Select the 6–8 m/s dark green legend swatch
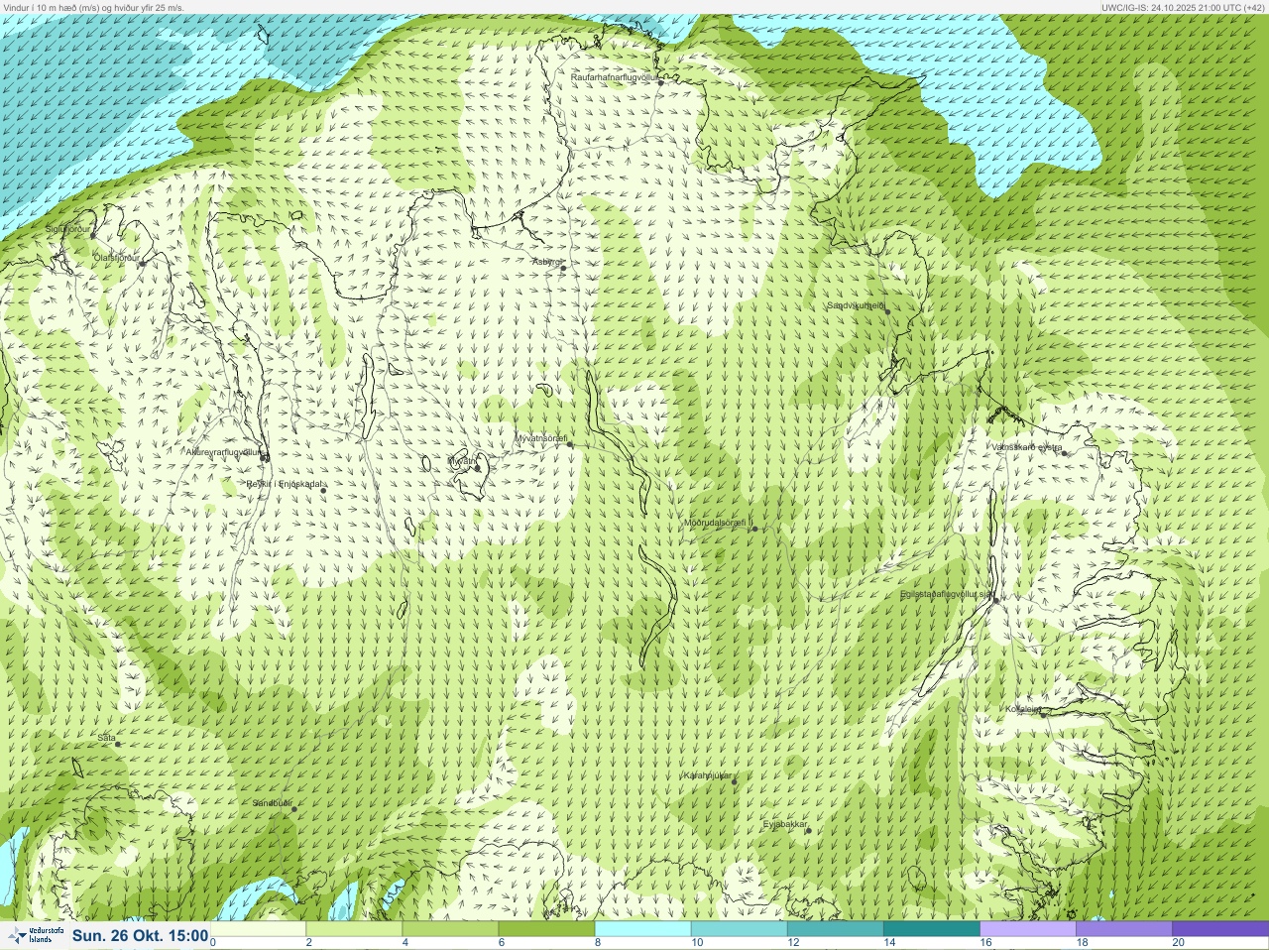The width and height of the screenshot is (1269, 950). click(546, 929)
